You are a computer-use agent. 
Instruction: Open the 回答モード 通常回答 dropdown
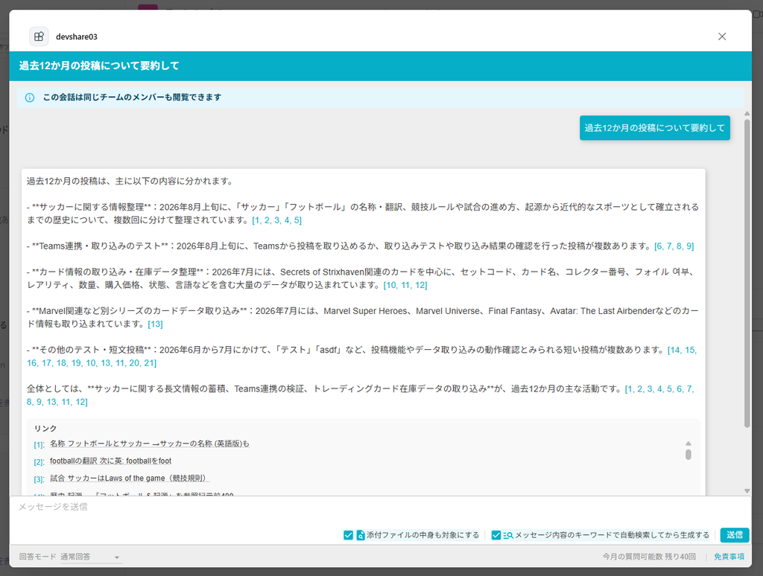coord(90,557)
